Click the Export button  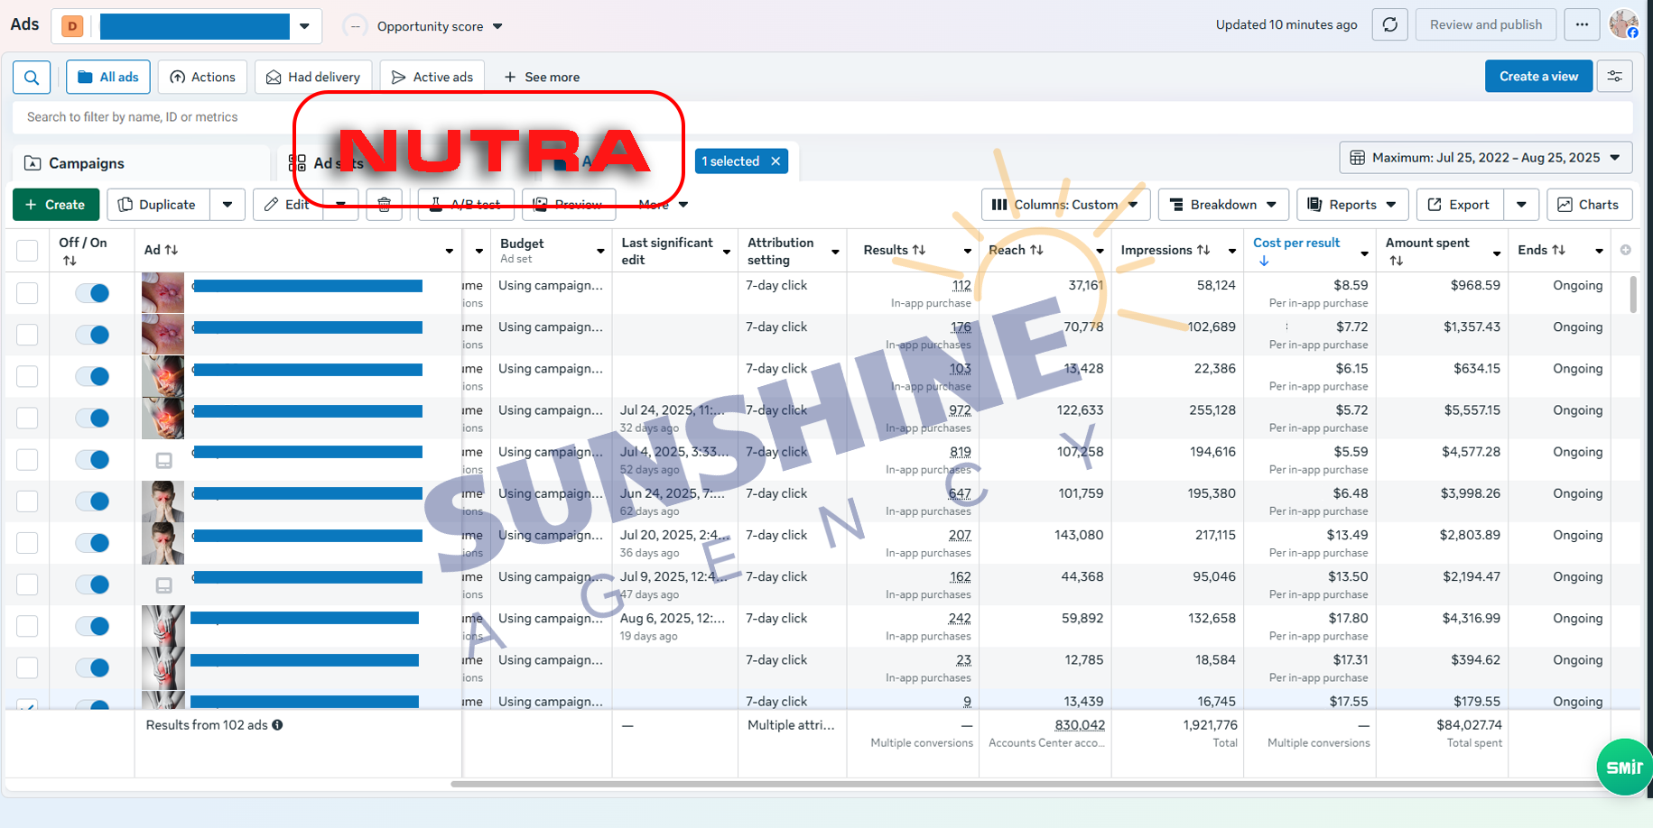click(x=1459, y=205)
